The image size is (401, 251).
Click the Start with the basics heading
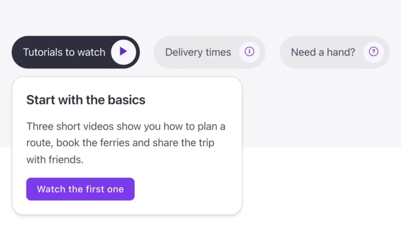86,100
